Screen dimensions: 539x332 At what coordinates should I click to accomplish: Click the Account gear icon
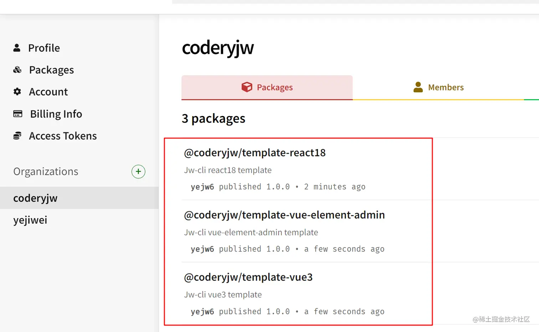point(17,92)
